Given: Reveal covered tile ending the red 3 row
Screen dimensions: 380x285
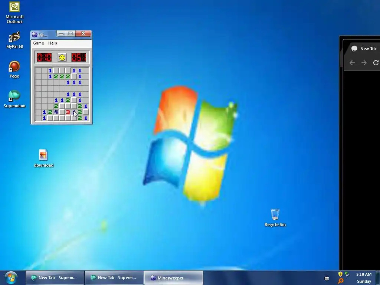Looking at the screenshot, I should pyautogui.click(x=86, y=112).
